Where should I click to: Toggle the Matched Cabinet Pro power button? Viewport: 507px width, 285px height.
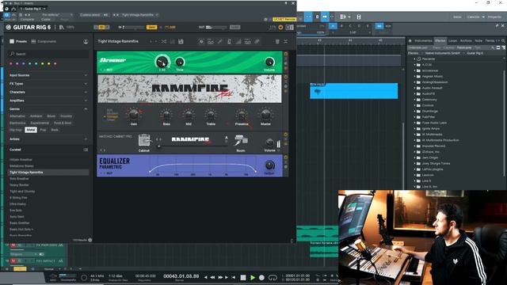pos(286,134)
